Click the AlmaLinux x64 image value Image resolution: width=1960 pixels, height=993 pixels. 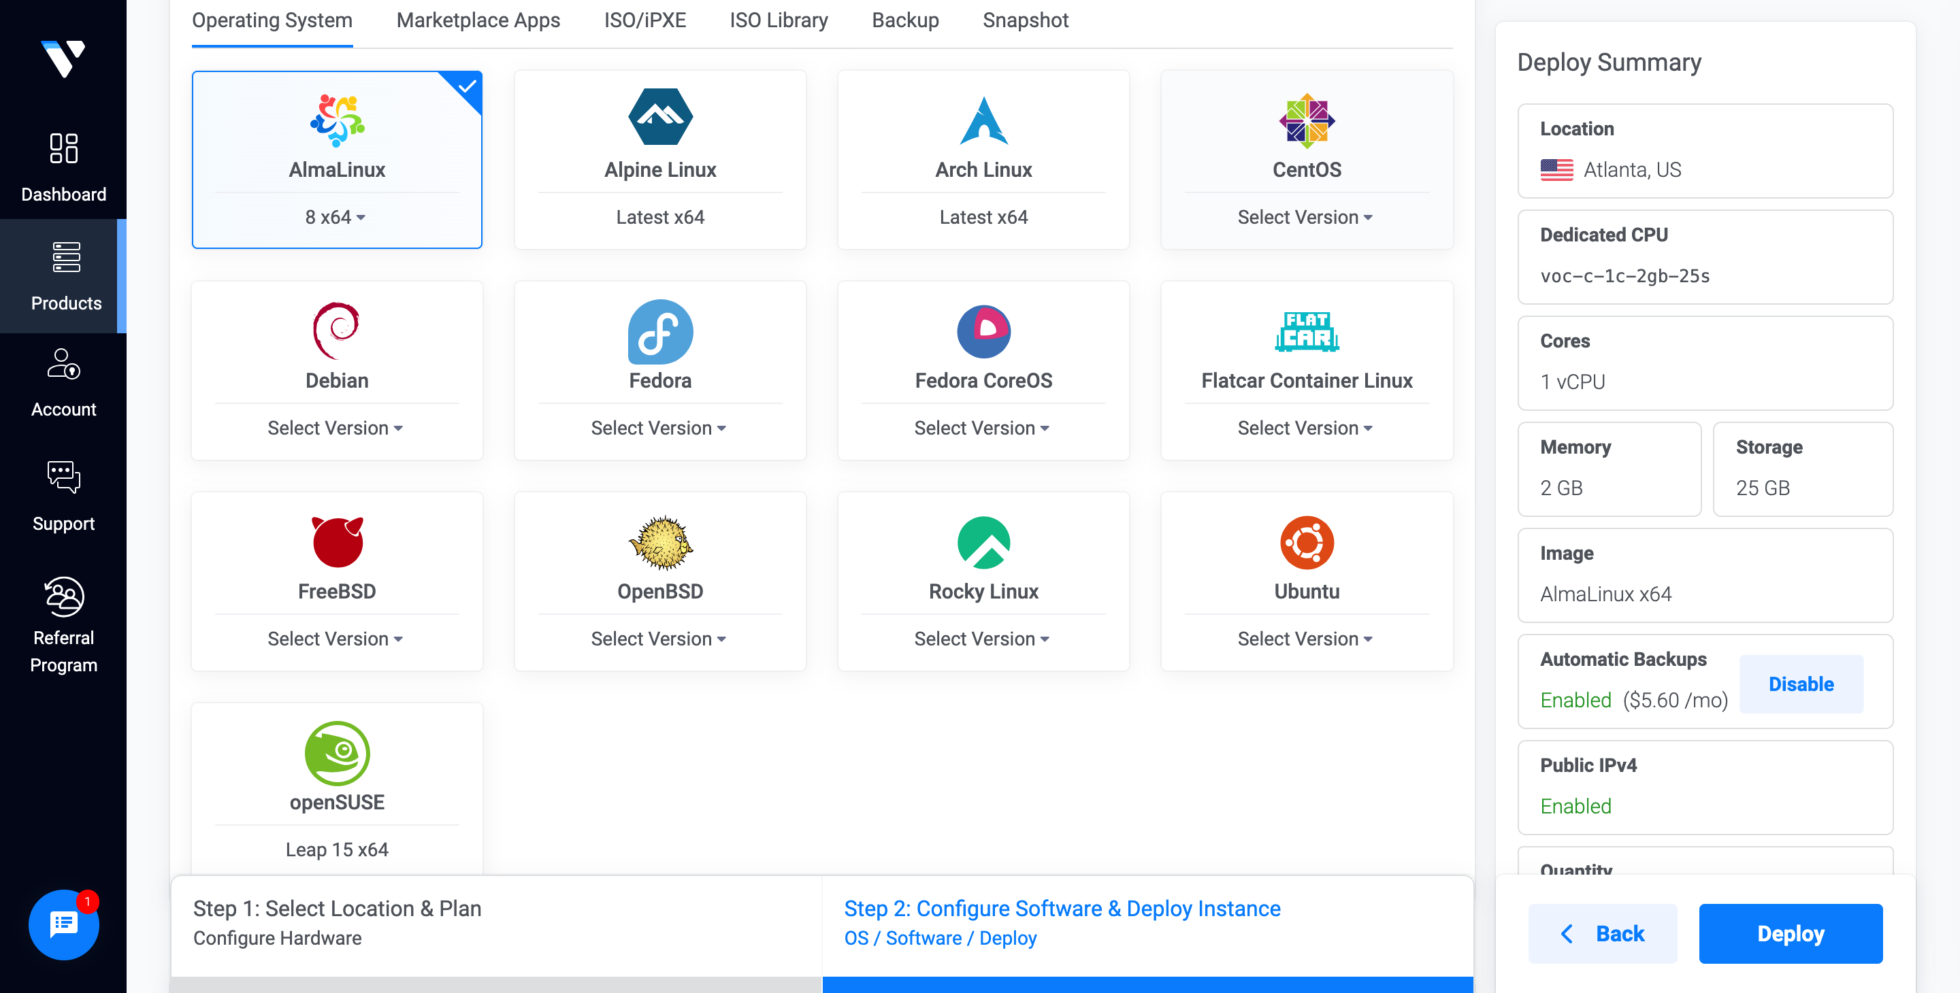1605,594
